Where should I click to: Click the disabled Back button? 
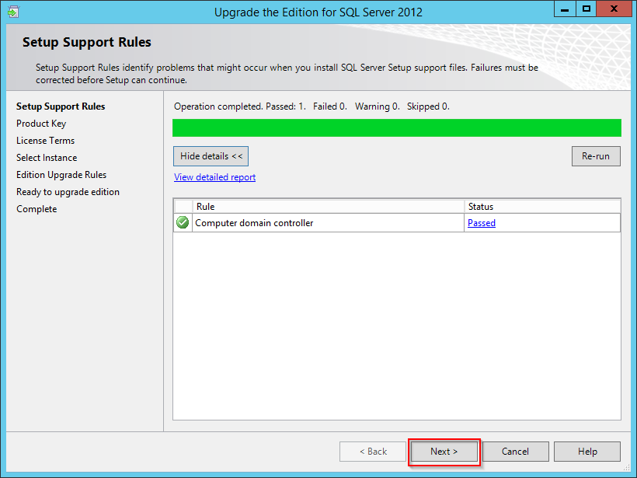(x=373, y=452)
